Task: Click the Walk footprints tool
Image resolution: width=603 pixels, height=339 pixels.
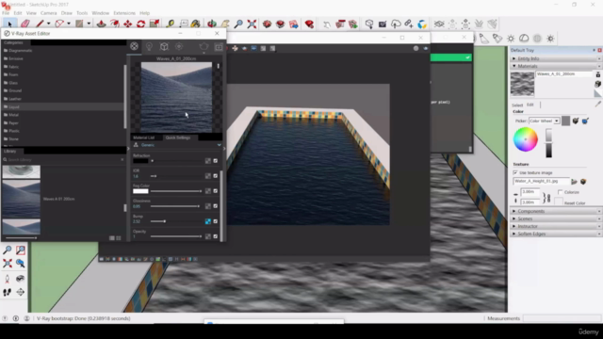Action: 7,292
